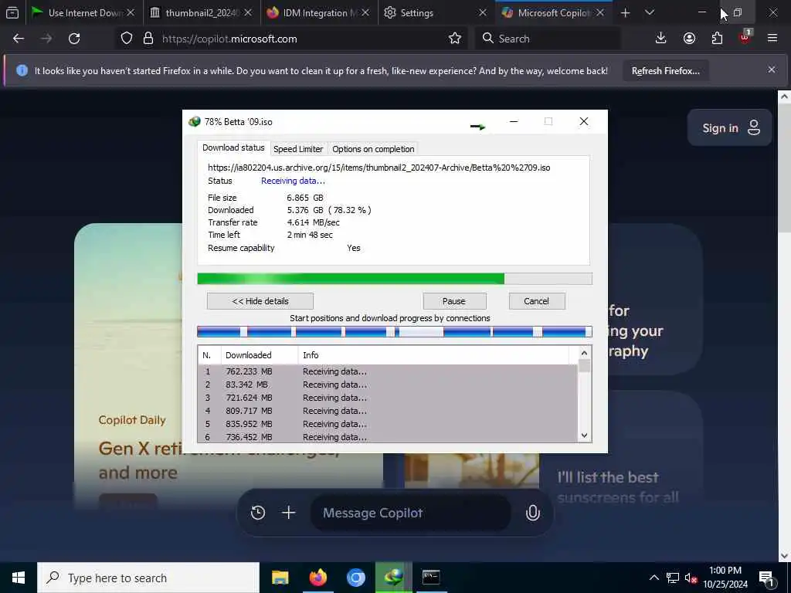Image resolution: width=791 pixels, height=593 pixels.
Task: Close the Microsoft Copilot tab
Action: coord(599,12)
